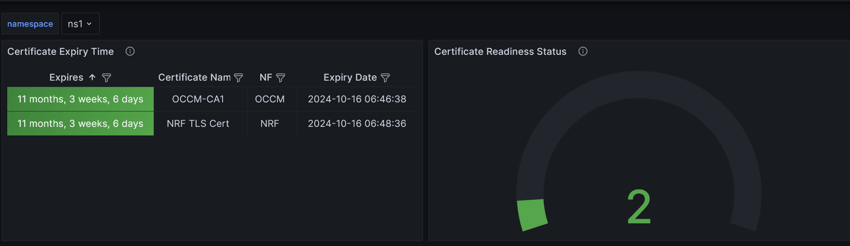The width and height of the screenshot is (850, 246).
Task: Toggle sort arrow on Expires column
Action: click(92, 77)
